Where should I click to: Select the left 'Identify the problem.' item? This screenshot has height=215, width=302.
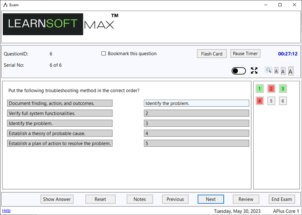[x=60, y=123]
